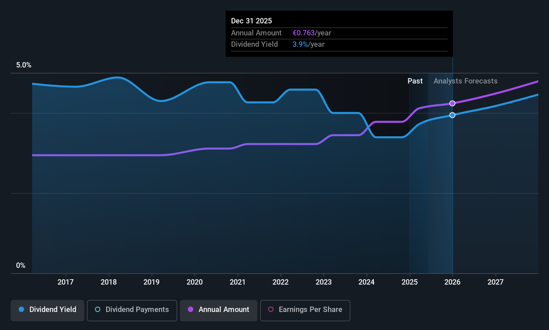Click the 2017 label on the x-axis
This screenshot has height=330, width=549.
pos(66,282)
